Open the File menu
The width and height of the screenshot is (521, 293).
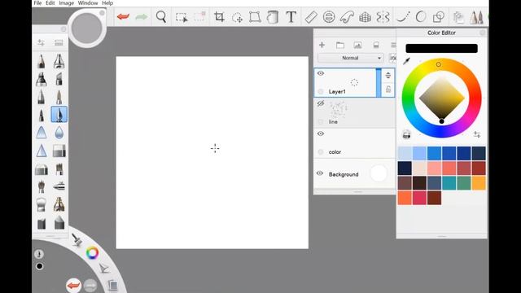37,3
